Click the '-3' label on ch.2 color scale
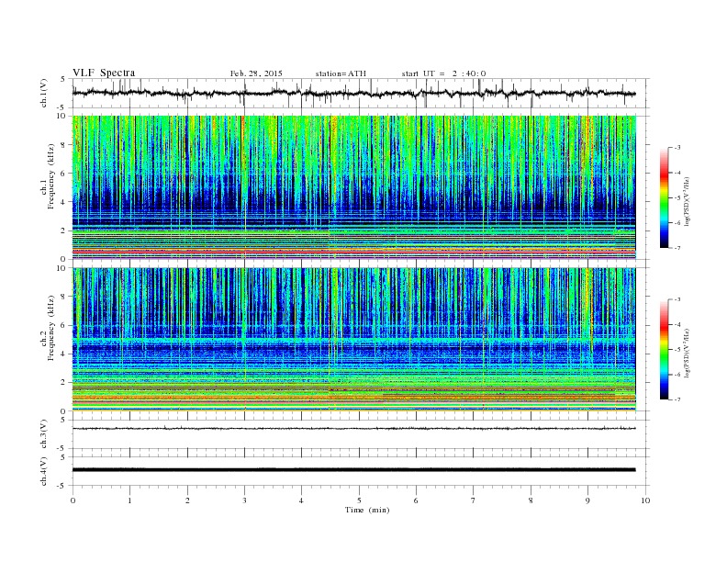This screenshot has width=727, height=562. pos(677,299)
